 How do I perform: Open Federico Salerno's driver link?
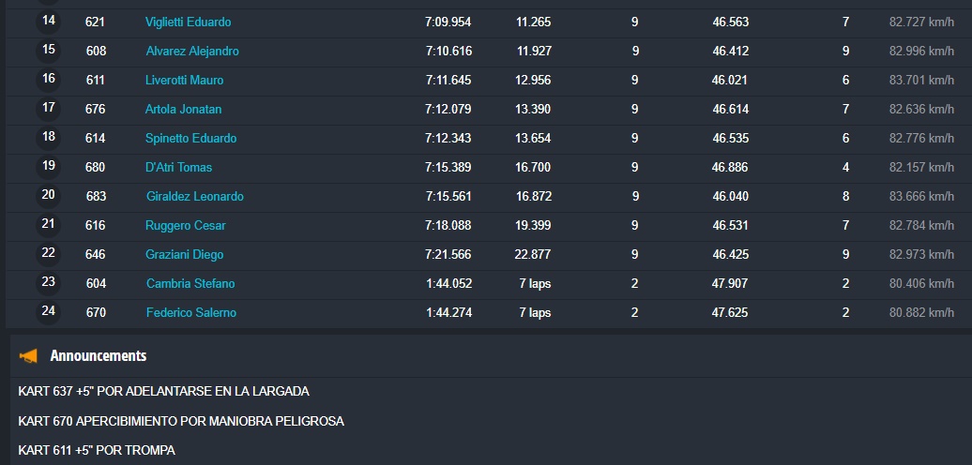191,312
